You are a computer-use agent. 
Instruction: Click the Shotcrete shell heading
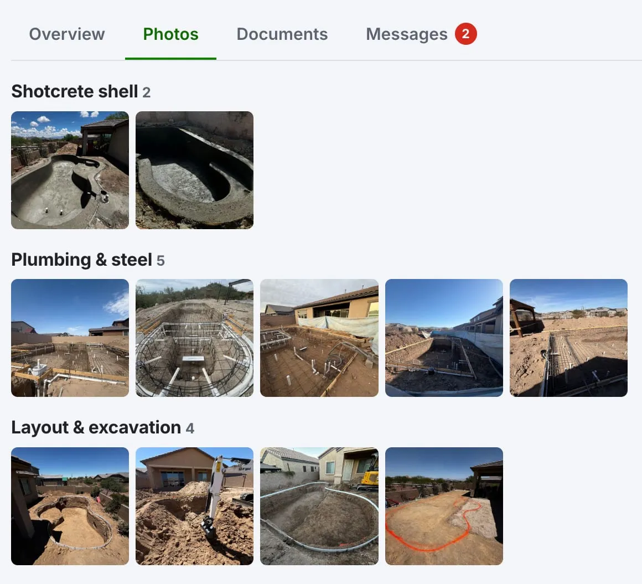pyautogui.click(x=75, y=91)
